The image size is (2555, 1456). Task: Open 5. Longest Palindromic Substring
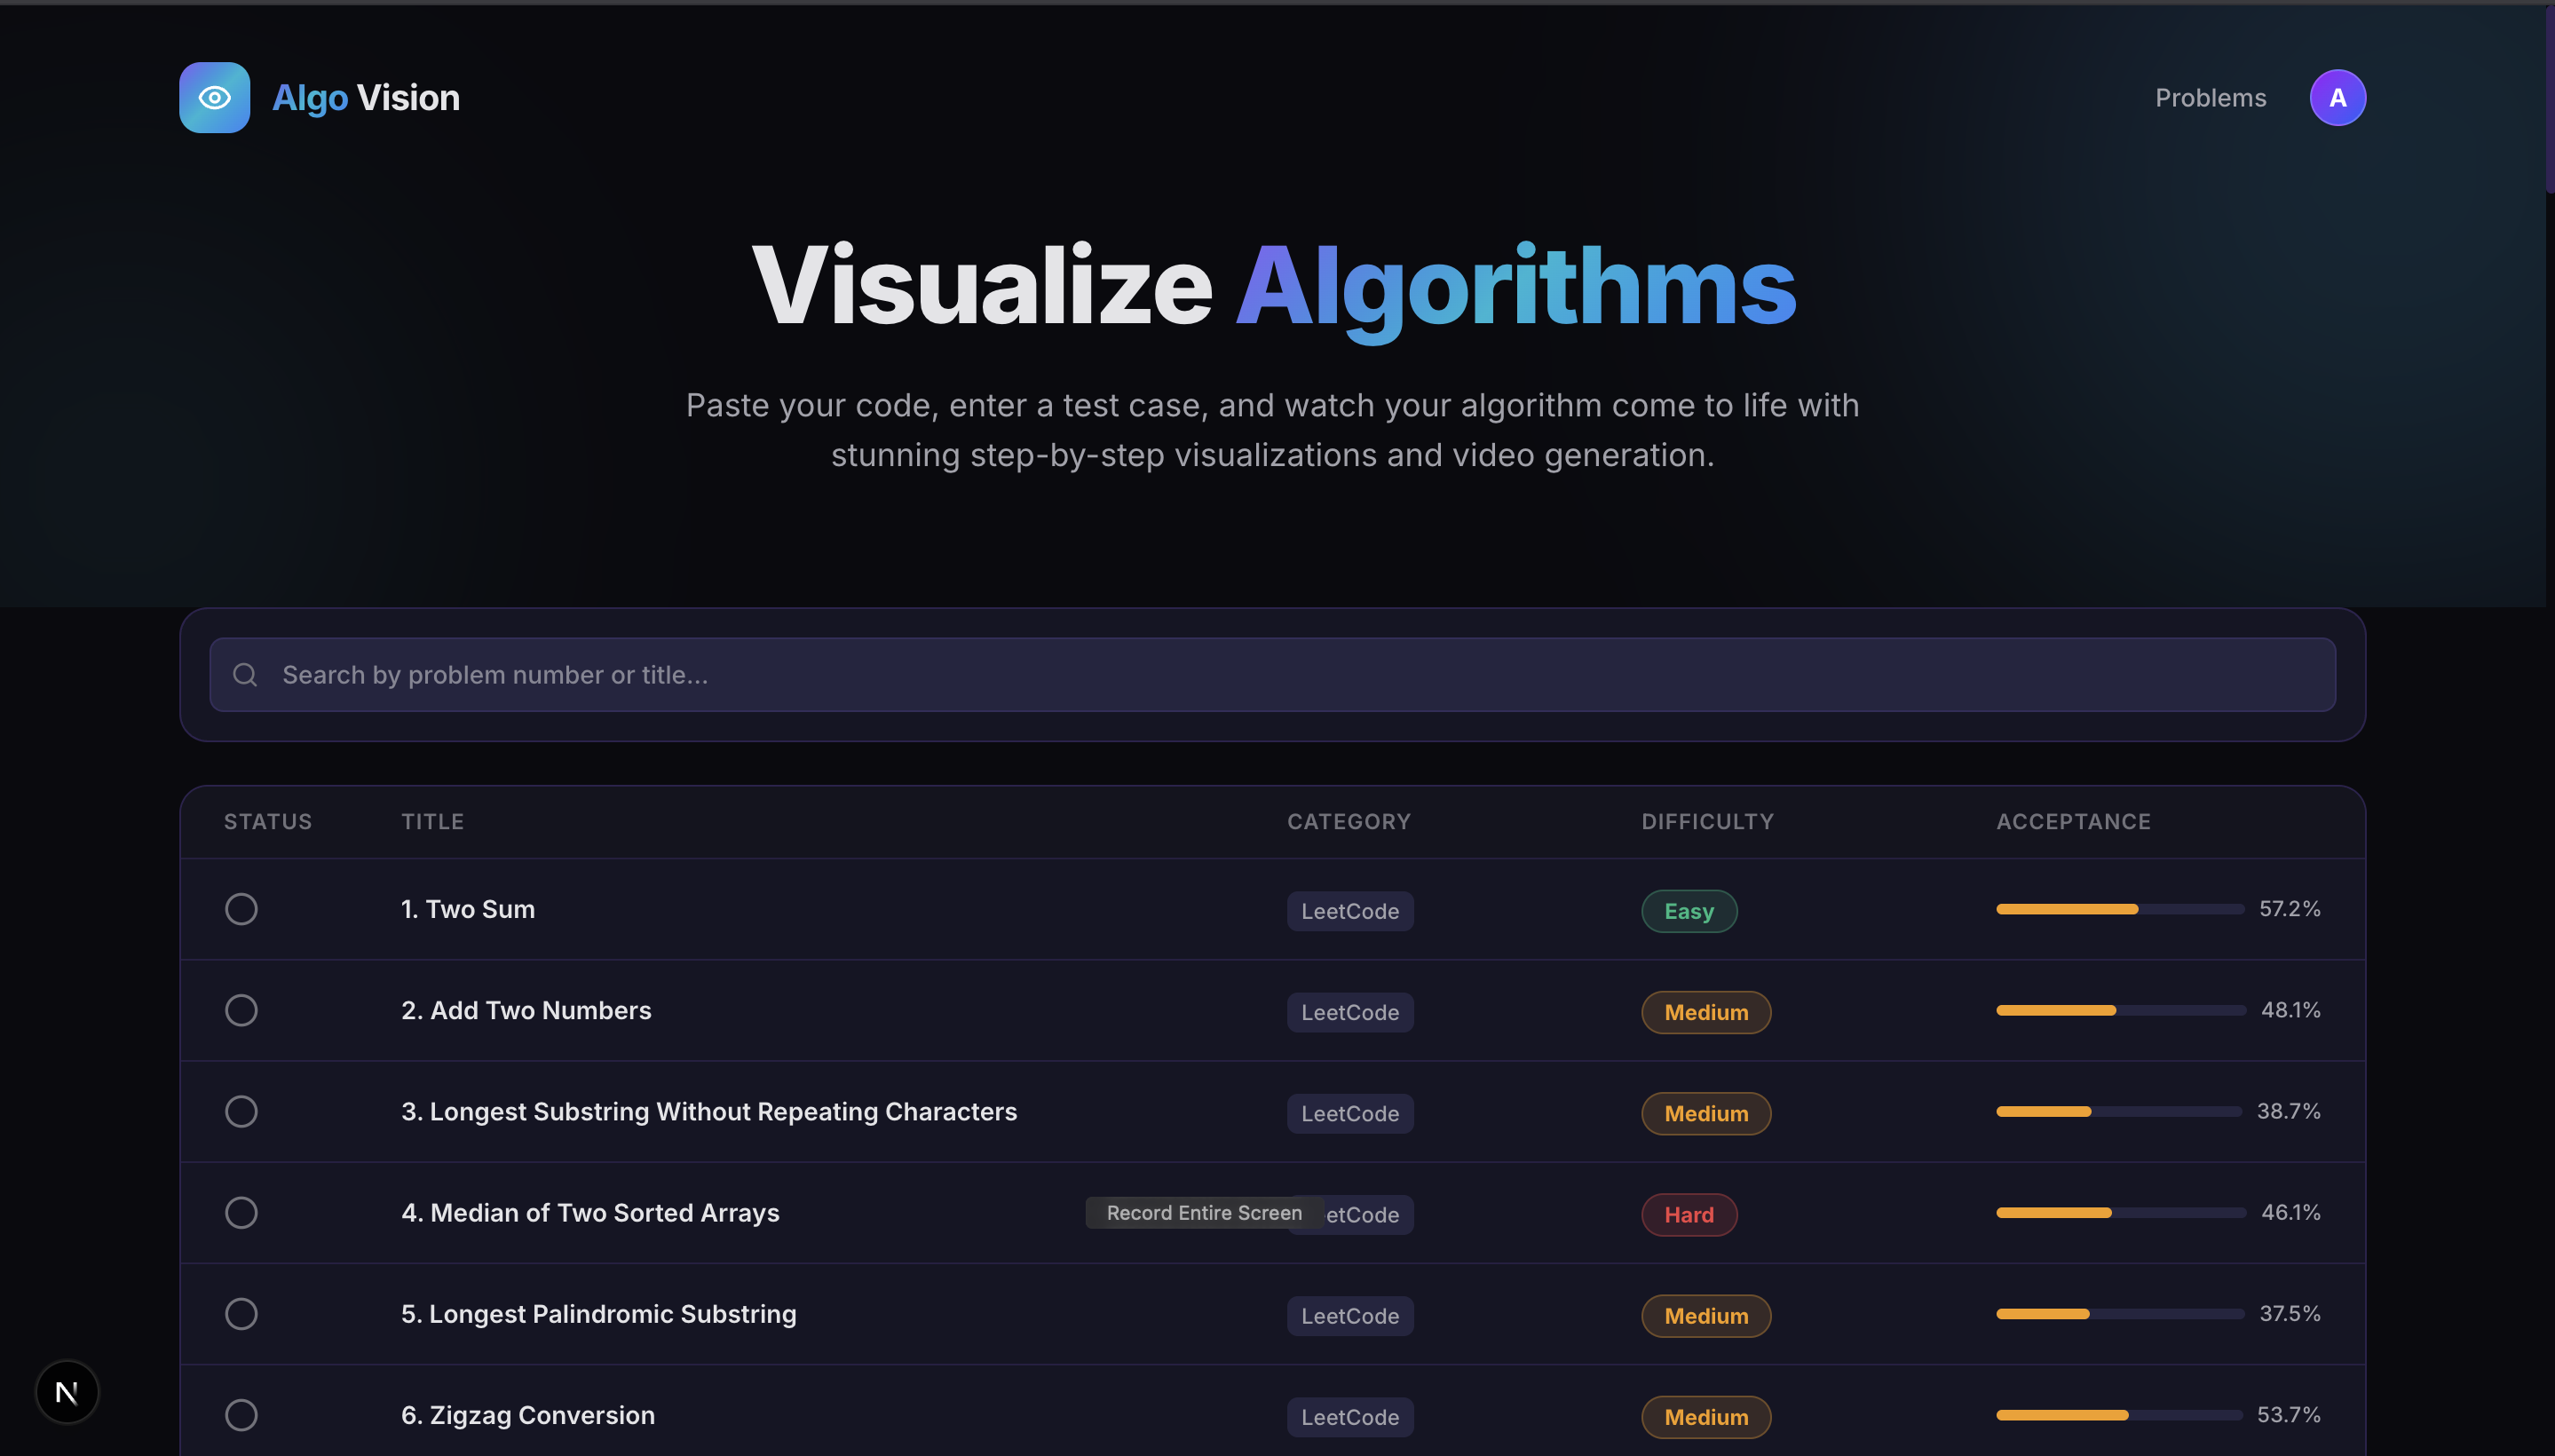(x=598, y=1313)
